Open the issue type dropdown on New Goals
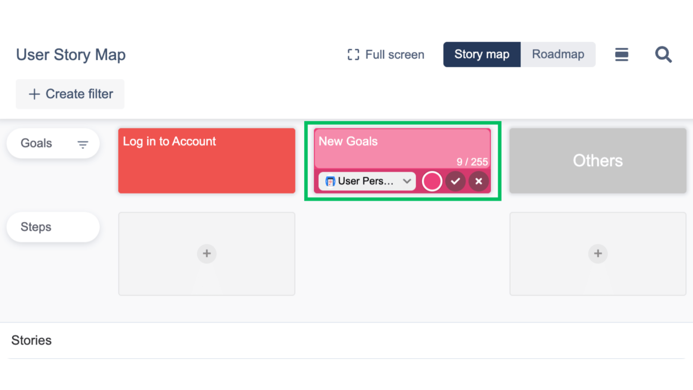 [x=407, y=181]
